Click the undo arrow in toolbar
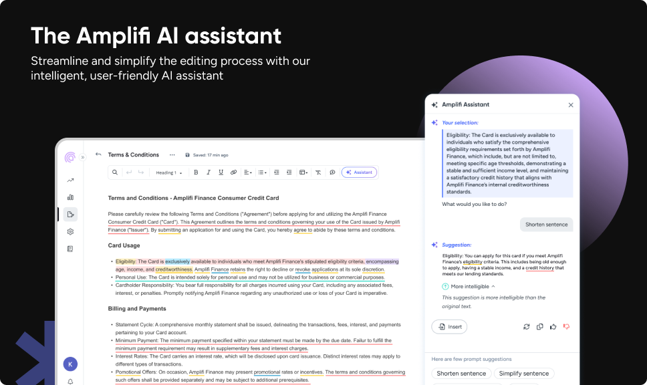 [129, 172]
